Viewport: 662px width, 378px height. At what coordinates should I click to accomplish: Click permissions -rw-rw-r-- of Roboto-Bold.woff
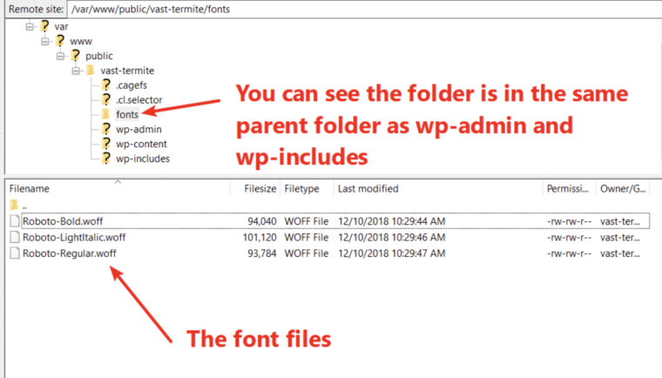pos(569,221)
